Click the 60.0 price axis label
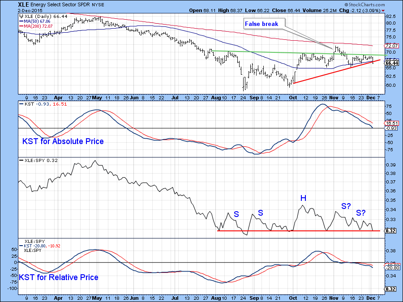 click(391, 85)
